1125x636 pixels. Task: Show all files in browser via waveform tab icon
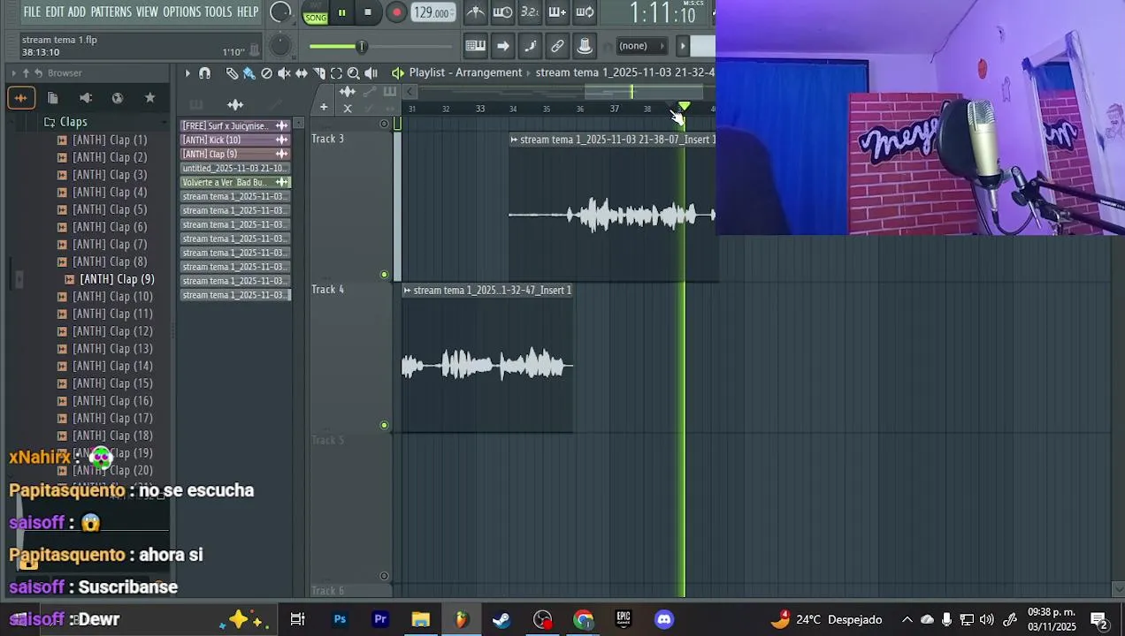pos(20,98)
